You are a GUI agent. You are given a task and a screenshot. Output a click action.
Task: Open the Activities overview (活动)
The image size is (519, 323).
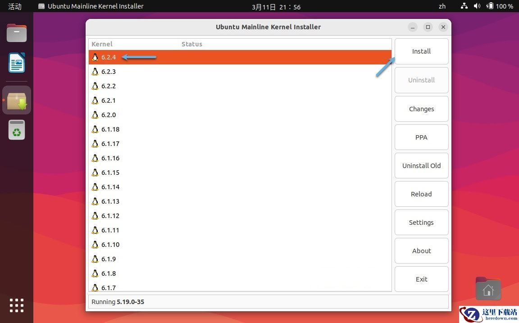pos(14,6)
